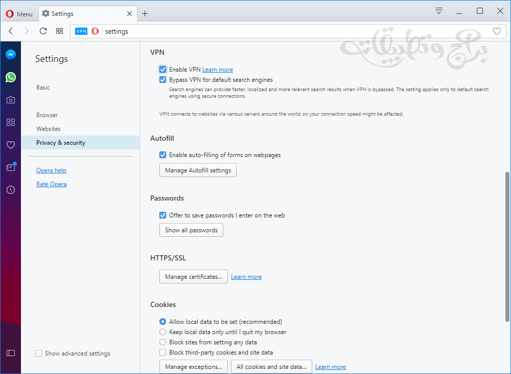This screenshot has height=374, width=511.
Task: Open Speed Dial from sidebar grid icon
Action: (11, 122)
